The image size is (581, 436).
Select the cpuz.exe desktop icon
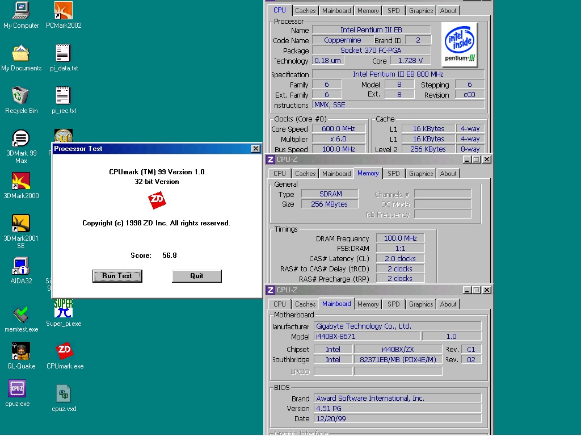17,388
